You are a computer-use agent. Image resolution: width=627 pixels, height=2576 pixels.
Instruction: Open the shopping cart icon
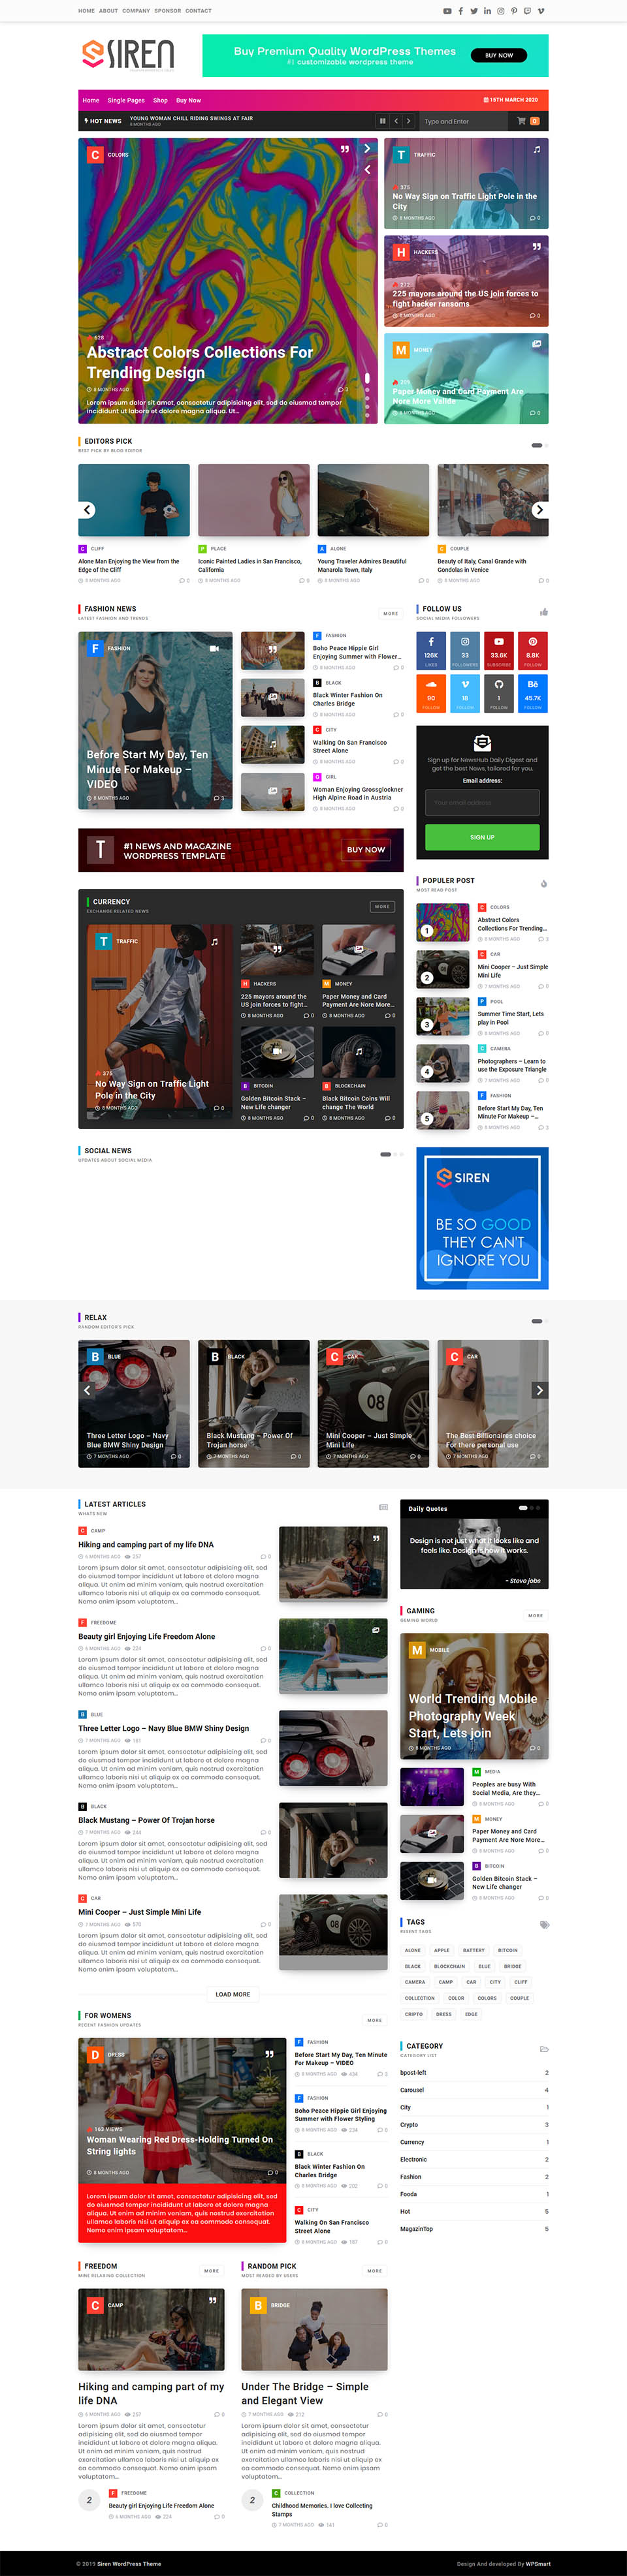(521, 121)
